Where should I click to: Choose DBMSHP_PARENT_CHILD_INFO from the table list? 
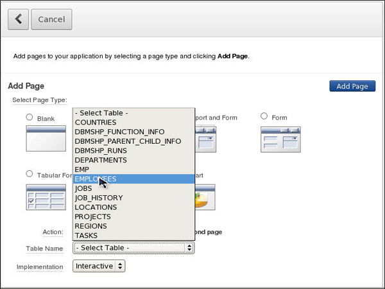tap(134, 141)
